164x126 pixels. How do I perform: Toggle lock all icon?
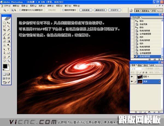tap(146, 72)
